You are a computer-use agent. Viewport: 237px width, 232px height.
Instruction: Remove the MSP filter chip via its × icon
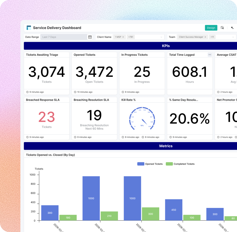(123, 37)
